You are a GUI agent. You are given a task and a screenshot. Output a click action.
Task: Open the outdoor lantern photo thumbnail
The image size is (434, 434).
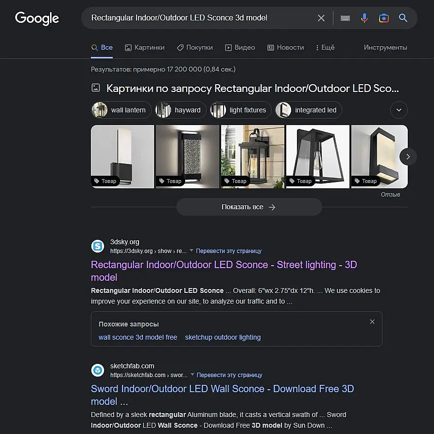tap(252, 157)
